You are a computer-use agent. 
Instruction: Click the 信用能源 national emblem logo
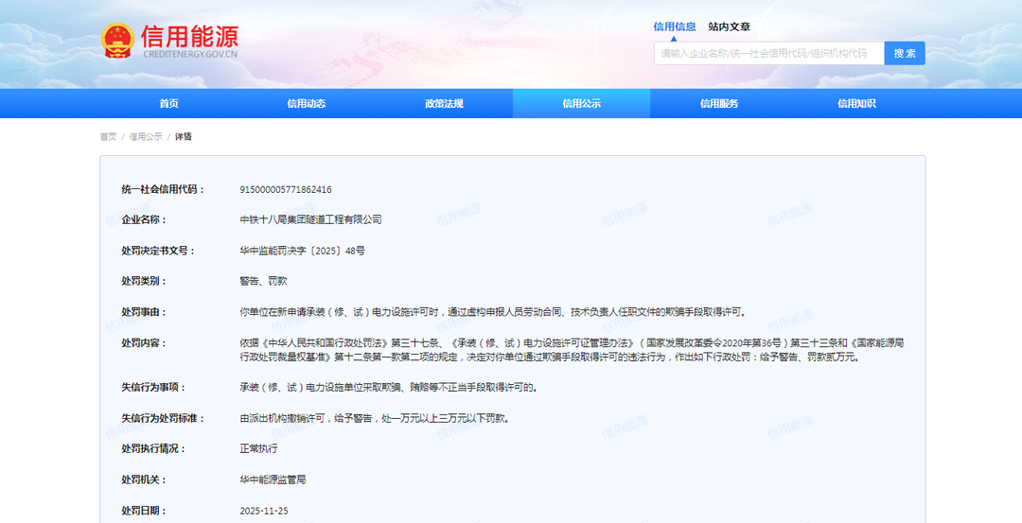click(118, 41)
